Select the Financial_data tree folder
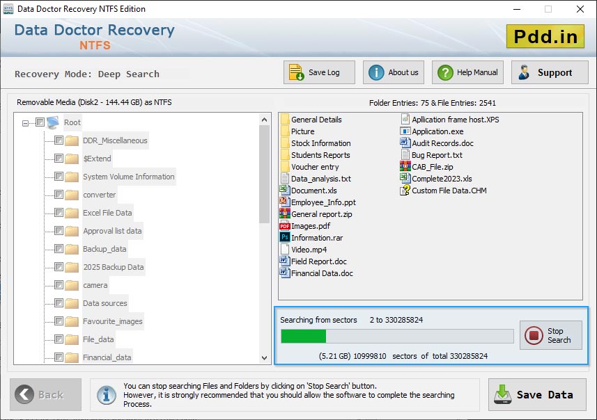The height and width of the screenshot is (420, 597). coord(107,357)
